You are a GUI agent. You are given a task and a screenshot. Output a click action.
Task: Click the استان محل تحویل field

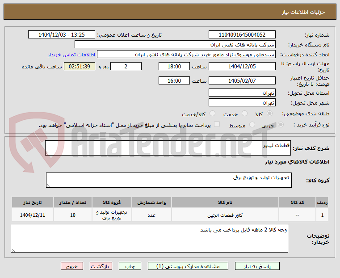pyautogui.click(x=242, y=93)
